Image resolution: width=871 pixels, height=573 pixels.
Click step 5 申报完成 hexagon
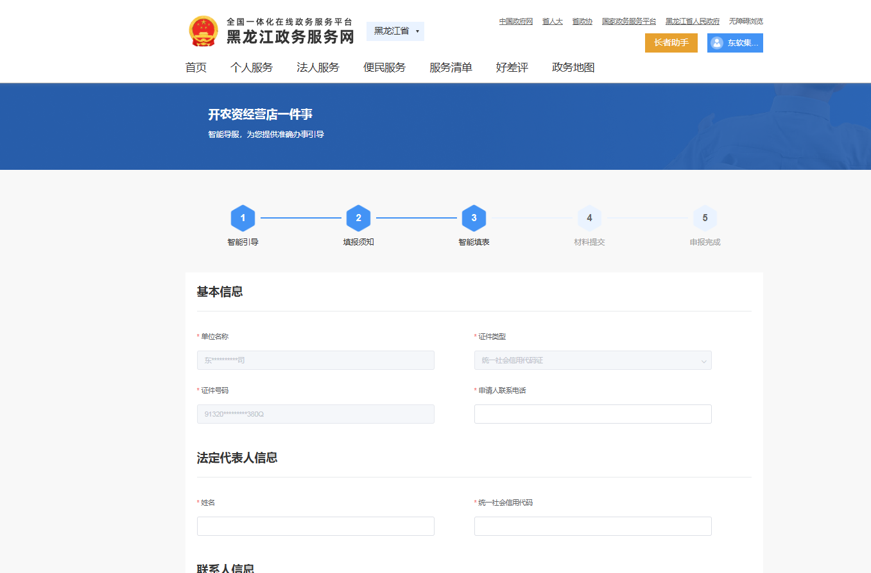click(705, 218)
